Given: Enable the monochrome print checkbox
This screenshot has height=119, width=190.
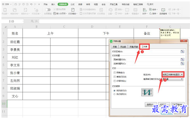Looking at the screenshot, I should 115,77.
